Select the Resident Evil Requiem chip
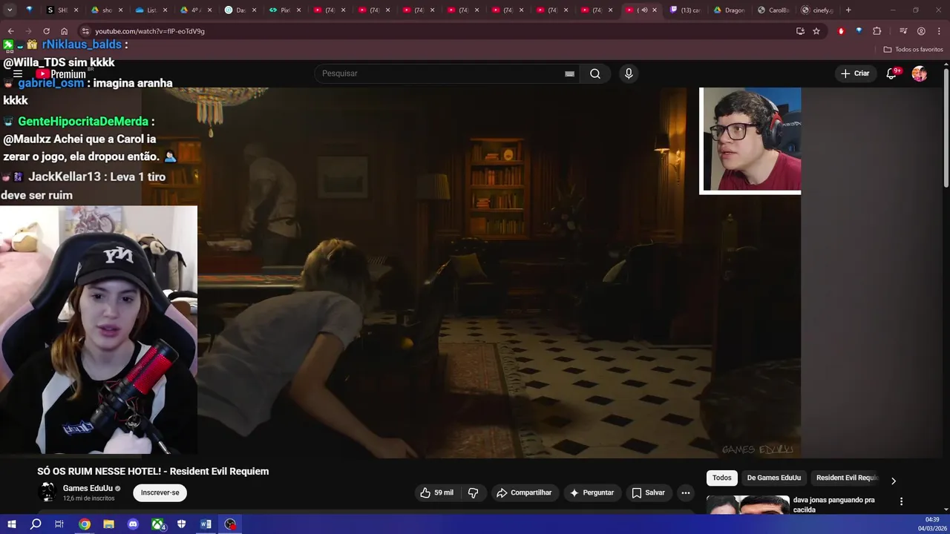The height and width of the screenshot is (534, 950). click(x=847, y=478)
